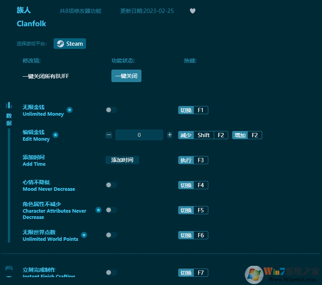Click the 数据 sidebar category label
322x285 pixels.
click(9, 119)
